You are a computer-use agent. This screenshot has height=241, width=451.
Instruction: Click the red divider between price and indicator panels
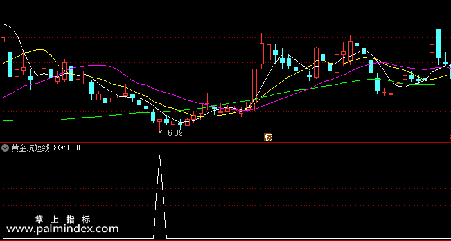tap(225, 142)
